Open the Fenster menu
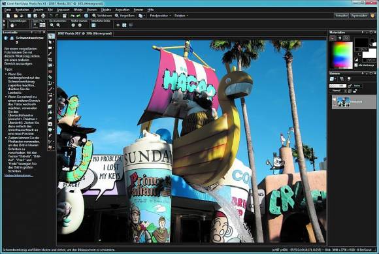Image resolution: width=379 pixels, height=254 pixels. click(x=139, y=10)
